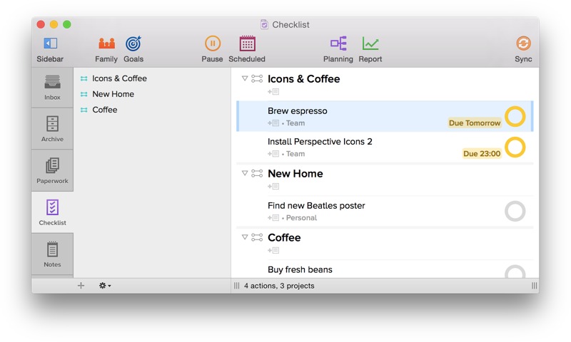
Task: Collapse the New Home project group
Action: pyautogui.click(x=245, y=173)
